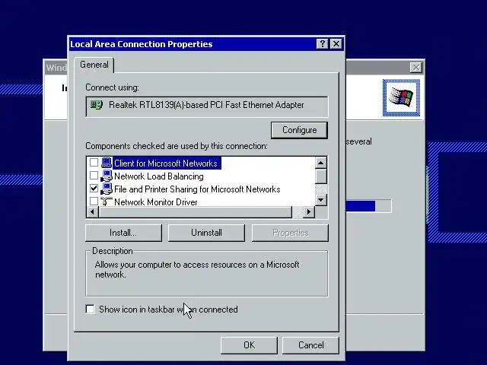
Task: Select Network Load Balancing list row text
Action: click(159, 176)
